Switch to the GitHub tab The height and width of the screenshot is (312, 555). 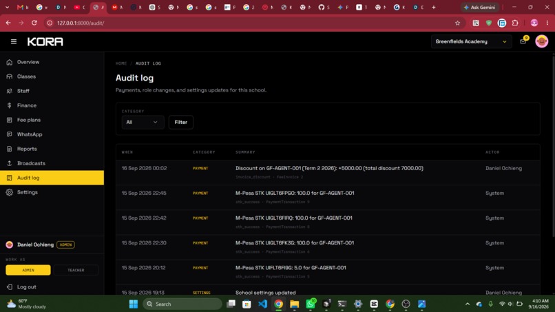[x=324, y=7]
